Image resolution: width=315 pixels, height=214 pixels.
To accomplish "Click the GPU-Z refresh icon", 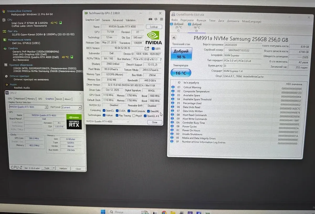I will point(156,19).
